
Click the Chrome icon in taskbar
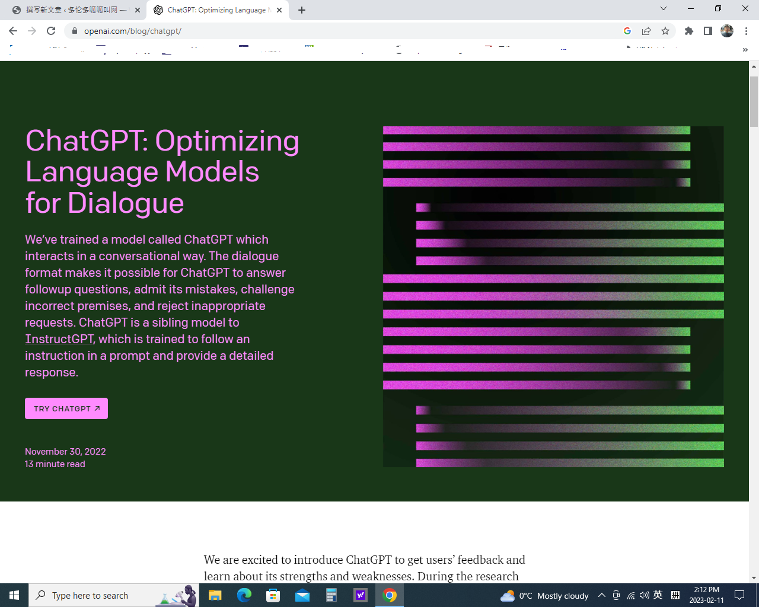pos(390,595)
